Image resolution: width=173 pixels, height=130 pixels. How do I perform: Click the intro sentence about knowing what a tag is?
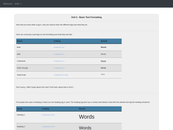coord(52,25)
